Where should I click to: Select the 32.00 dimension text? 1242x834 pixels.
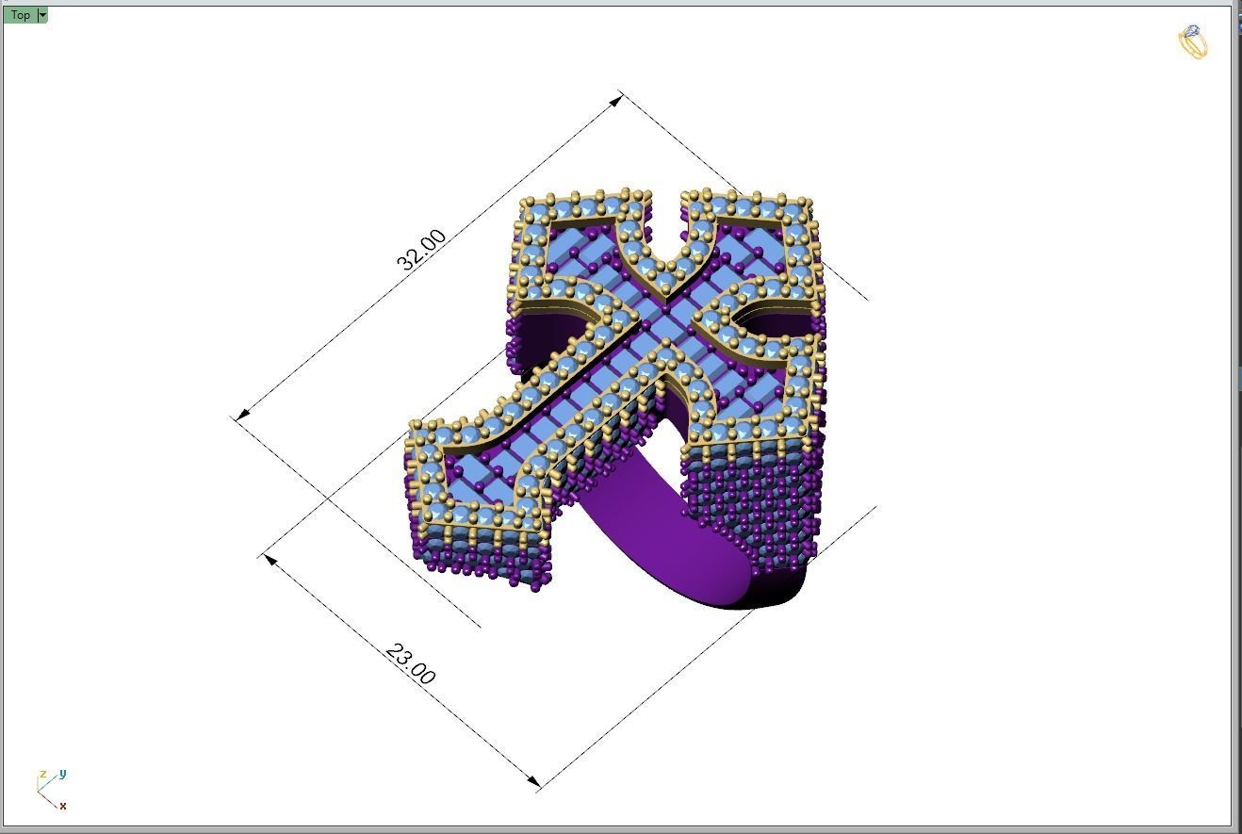pyautogui.click(x=421, y=250)
